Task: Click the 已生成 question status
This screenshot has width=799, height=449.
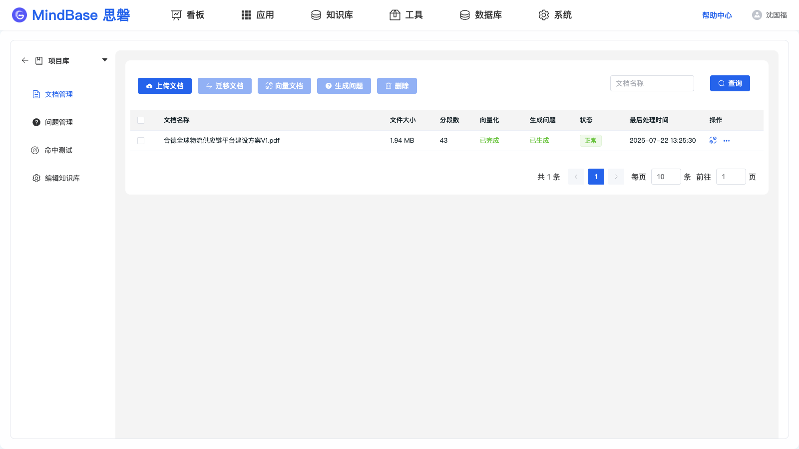Action: (539, 141)
